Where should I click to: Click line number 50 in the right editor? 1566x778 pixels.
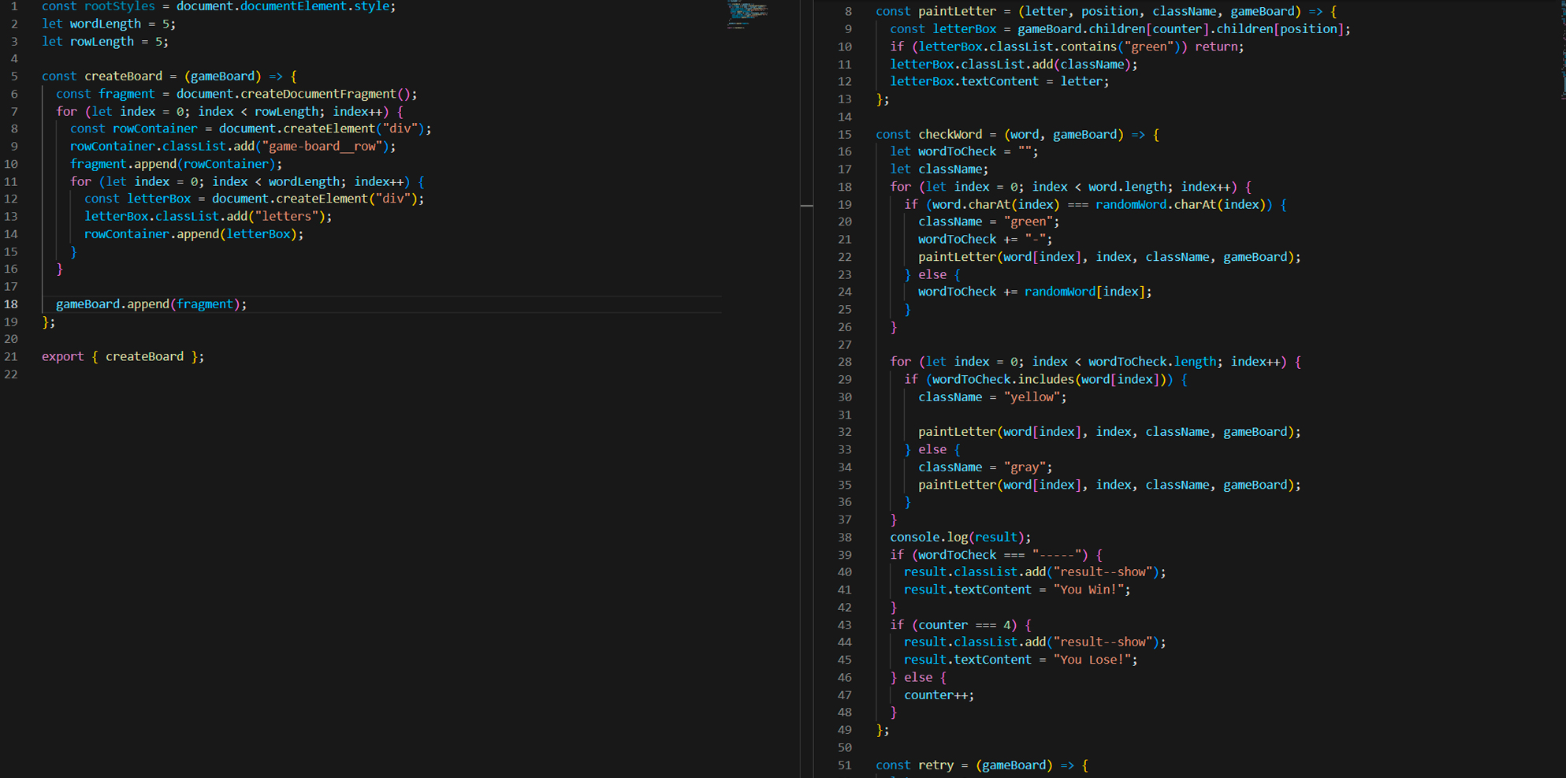tap(844, 747)
